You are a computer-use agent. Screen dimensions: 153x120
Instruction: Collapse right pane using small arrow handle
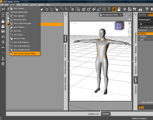click(133, 61)
